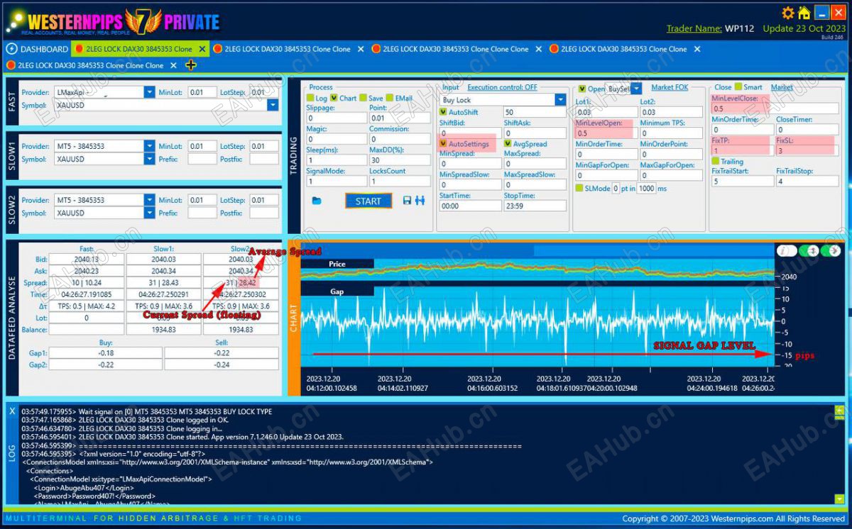
Task: Open the Buy Lock input type dropdown
Action: 560,100
